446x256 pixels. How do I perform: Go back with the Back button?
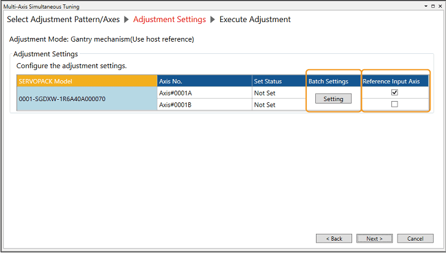click(334, 238)
